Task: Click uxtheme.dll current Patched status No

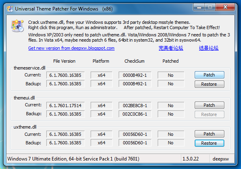Action: tap(171, 134)
